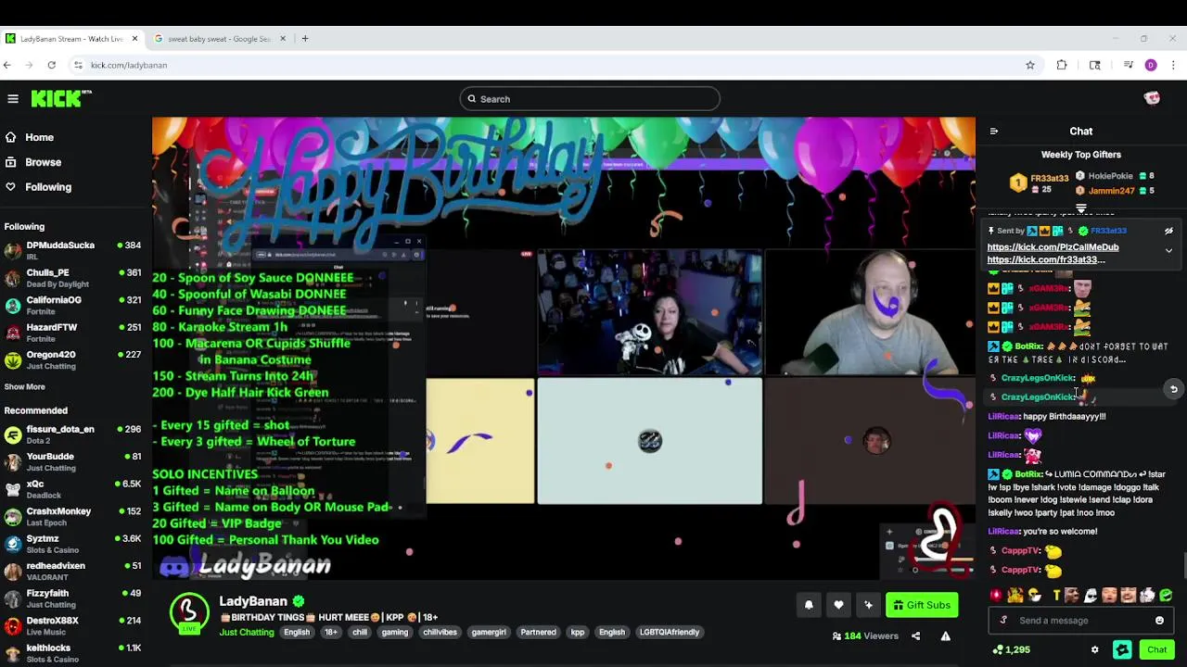The width and height of the screenshot is (1187, 667).
Task: Open HazardFTW channel
Action: (72, 333)
